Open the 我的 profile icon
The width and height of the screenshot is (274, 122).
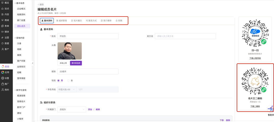(x=3, y=90)
